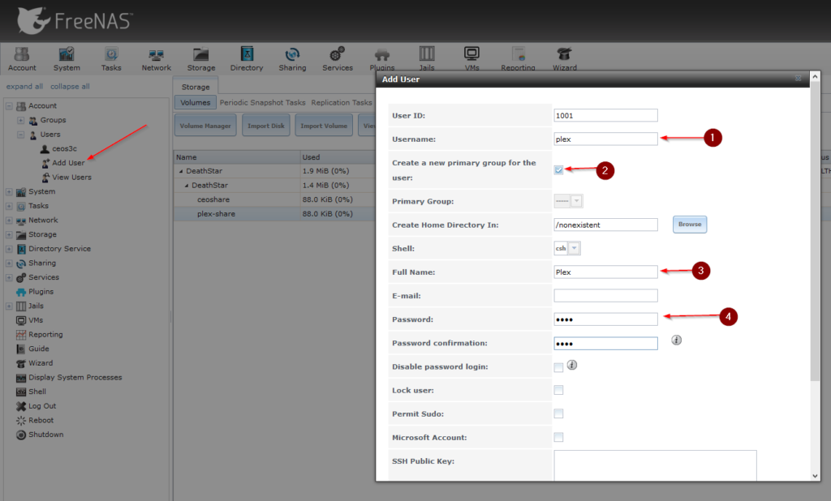Expand the Groups tree node

coord(21,120)
